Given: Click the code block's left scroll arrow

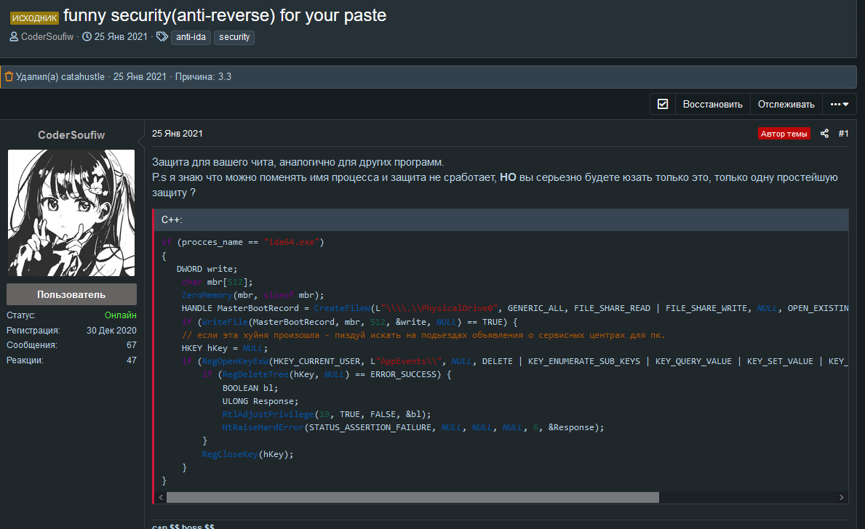Looking at the screenshot, I should click(x=161, y=498).
